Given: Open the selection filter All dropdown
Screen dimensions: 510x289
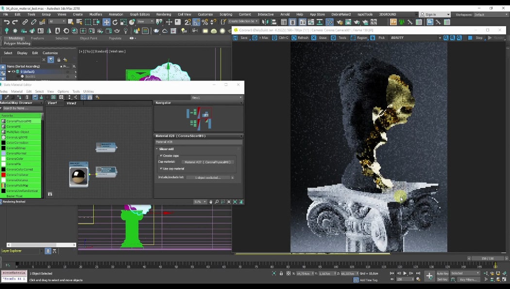Looking at the screenshot, I should pyautogui.click(x=57, y=21).
